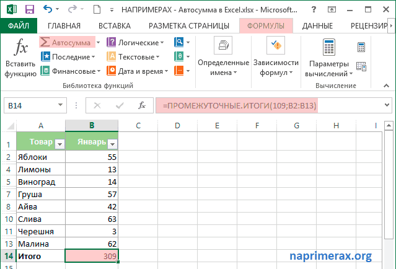Open the lookup and reference functions icon
The height and width of the screenshot is (269, 396).
tap(181, 42)
